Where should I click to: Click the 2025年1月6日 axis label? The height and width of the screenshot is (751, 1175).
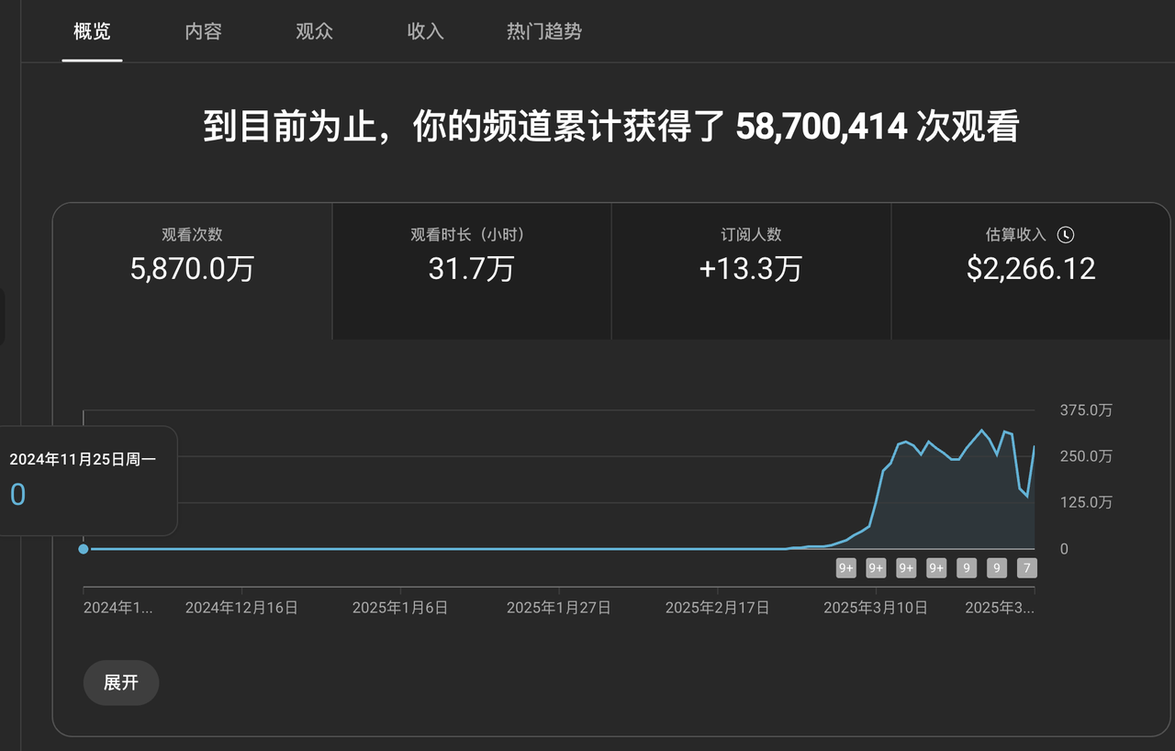coord(400,608)
